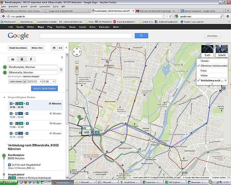Switch to Satellit view thumbnail
Image resolution: width=231 pixels, height=185 pixels.
222,51
